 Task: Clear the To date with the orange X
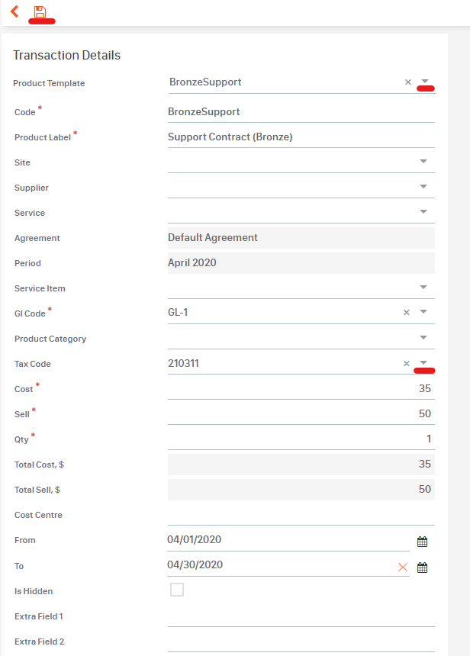403,567
